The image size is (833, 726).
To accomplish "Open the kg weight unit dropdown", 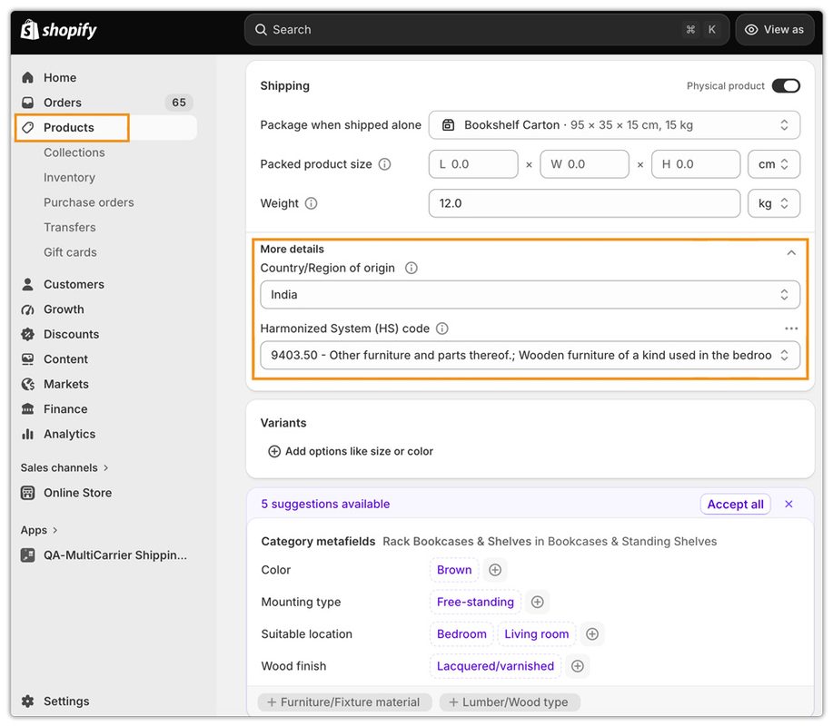I will pos(774,203).
